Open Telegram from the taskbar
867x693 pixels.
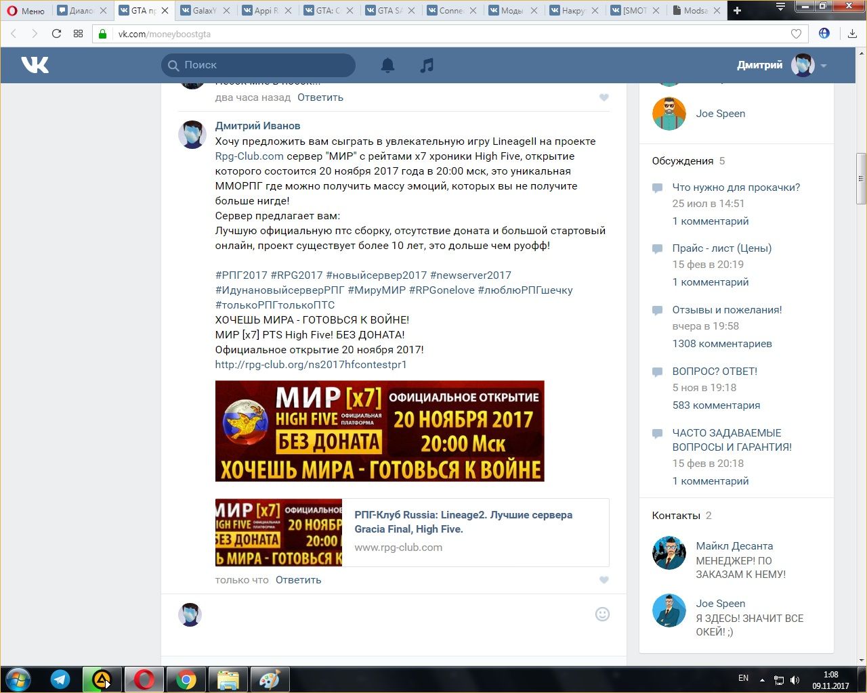(x=60, y=679)
